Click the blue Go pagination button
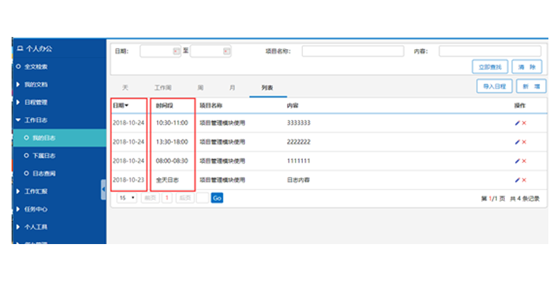560x281 pixels. [x=217, y=198]
